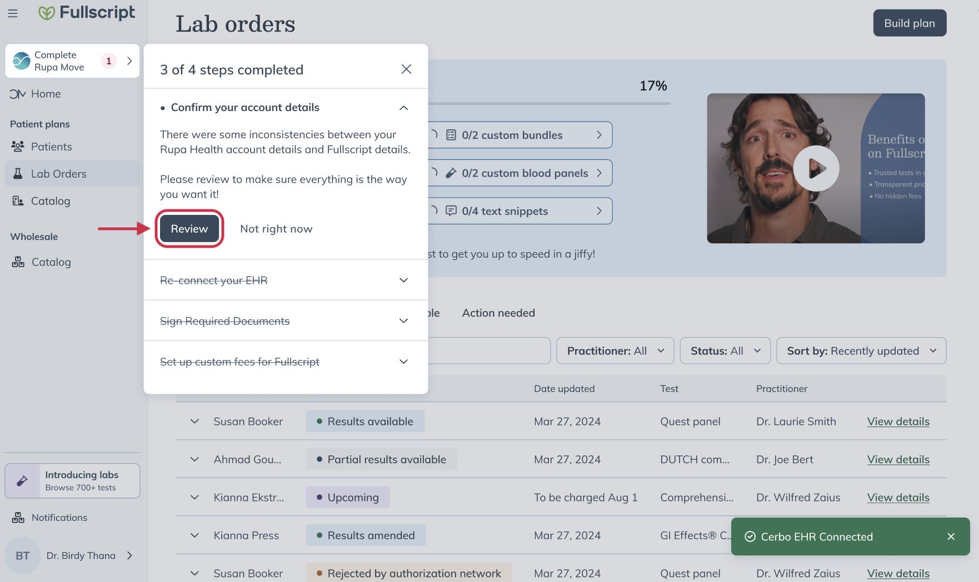View details for Kianna Press's order
Viewport: 979px width, 582px height.
pyautogui.click(x=898, y=535)
